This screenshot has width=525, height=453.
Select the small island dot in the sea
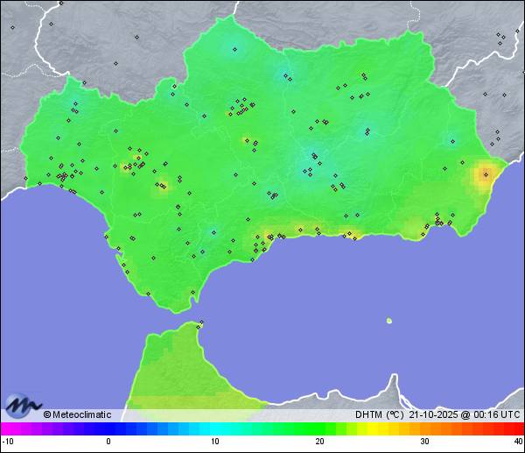[388, 321]
